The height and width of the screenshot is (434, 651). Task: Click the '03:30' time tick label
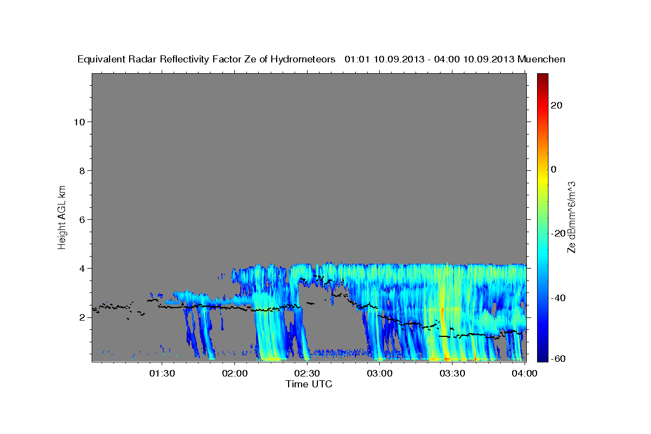pos(452,373)
